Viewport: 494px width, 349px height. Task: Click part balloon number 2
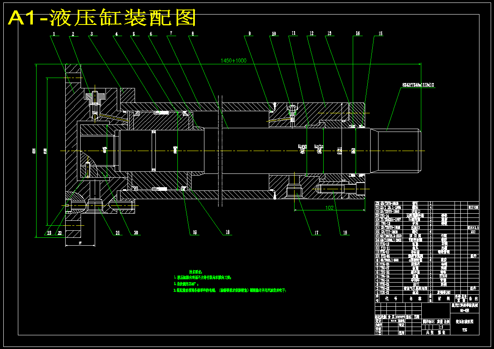pyautogui.click(x=73, y=34)
